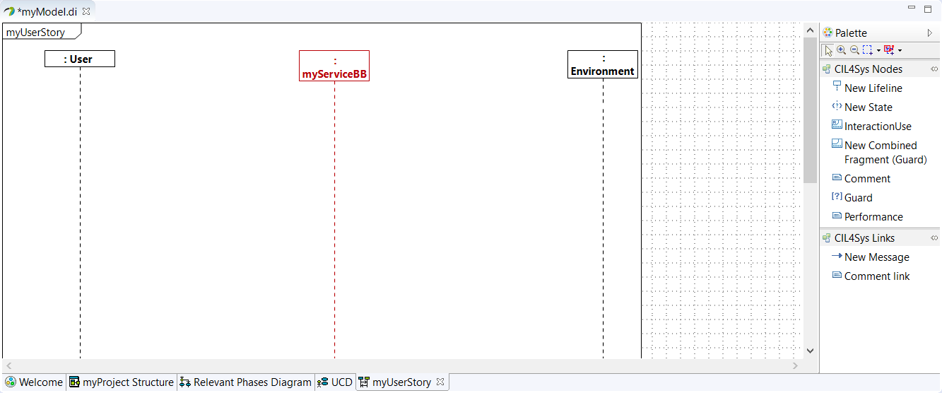
Task: Click the CIL4Sys Links drawer icon
Action: (x=827, y=238)
